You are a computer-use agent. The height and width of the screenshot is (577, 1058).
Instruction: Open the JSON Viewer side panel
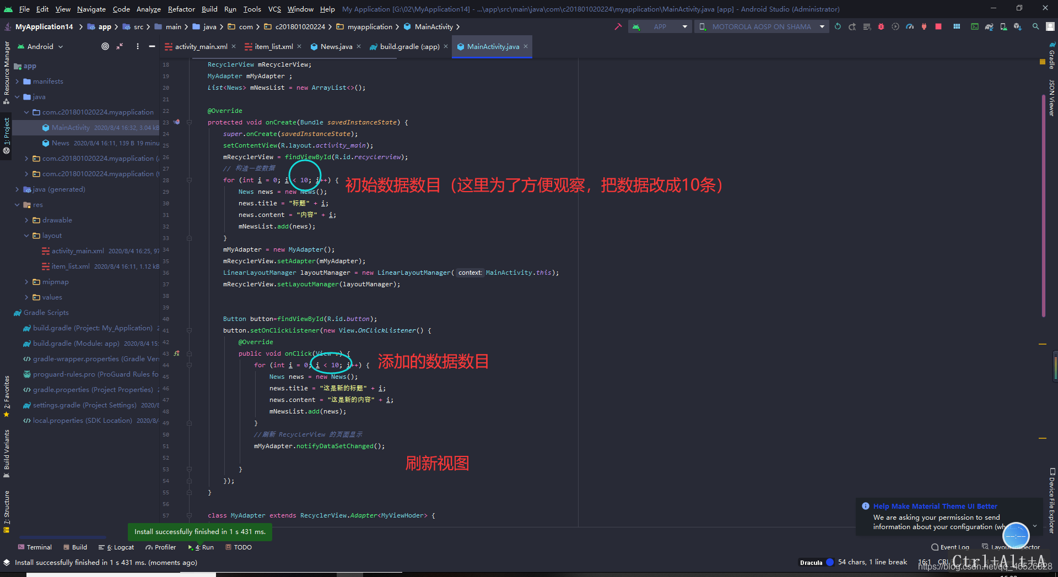tap(1051, 97)
